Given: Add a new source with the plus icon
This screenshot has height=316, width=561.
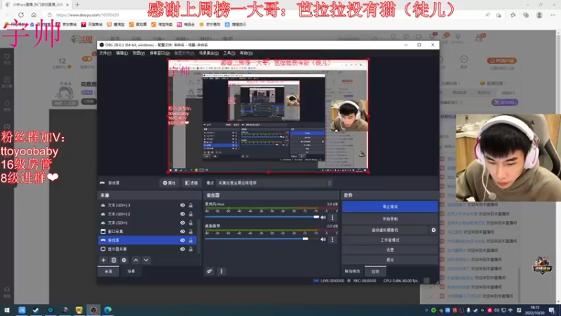Looking at the screenshot, I should [103, 260].
